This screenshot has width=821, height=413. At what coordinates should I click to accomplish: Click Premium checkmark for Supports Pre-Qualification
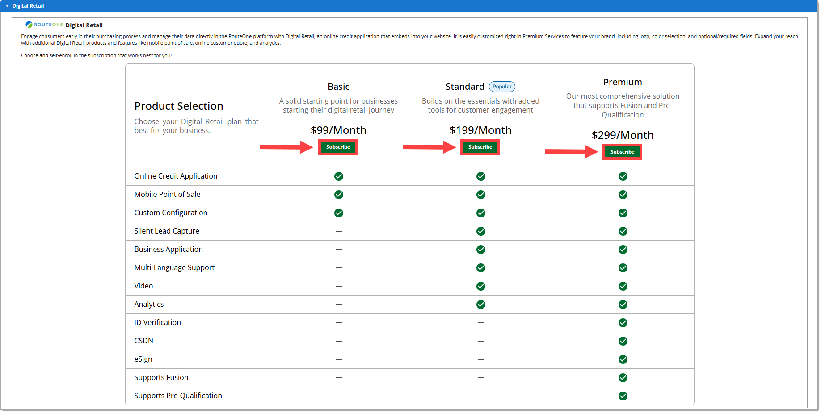coord(623,396)
